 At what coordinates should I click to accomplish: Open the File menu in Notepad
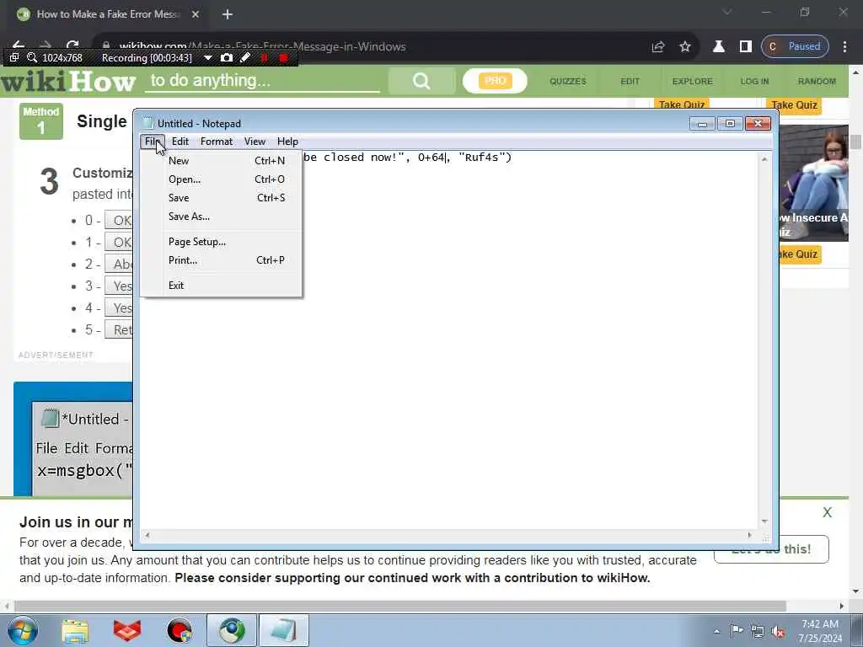coord(152,142)
